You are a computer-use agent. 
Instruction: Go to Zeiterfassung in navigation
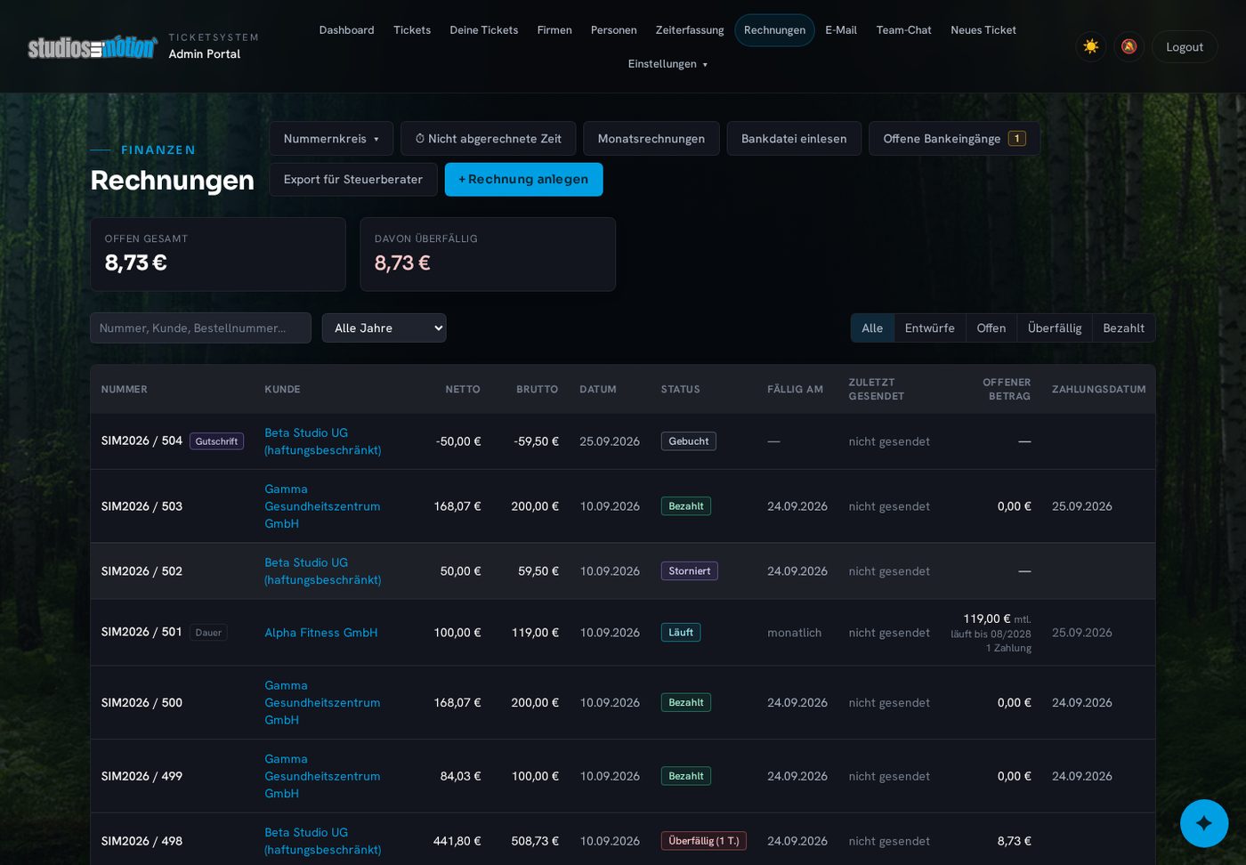point(690,30)
